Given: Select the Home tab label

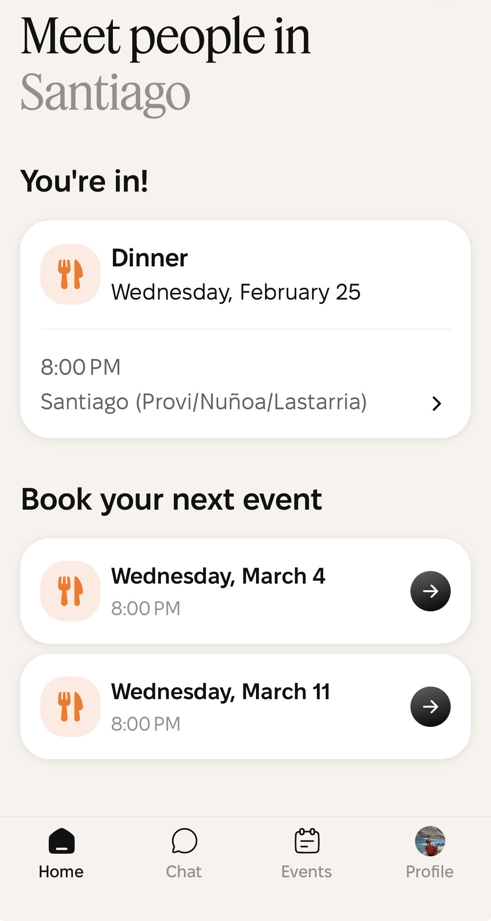Looking at the screenshot, I should tap(61, 872).
